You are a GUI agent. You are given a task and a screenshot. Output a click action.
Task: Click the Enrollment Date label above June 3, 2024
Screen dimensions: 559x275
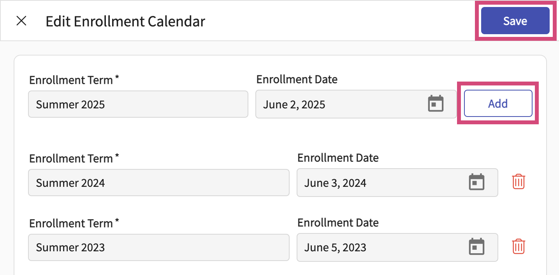pos(338,158)
